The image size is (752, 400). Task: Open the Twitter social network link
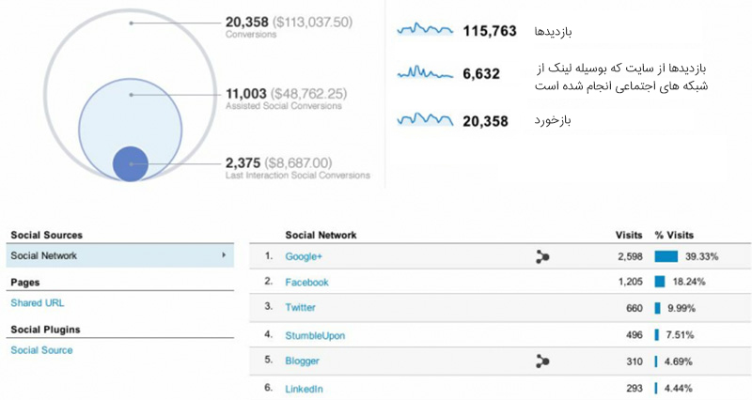300,308
